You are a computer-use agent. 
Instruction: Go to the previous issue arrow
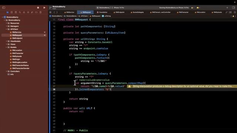point(231,16)
